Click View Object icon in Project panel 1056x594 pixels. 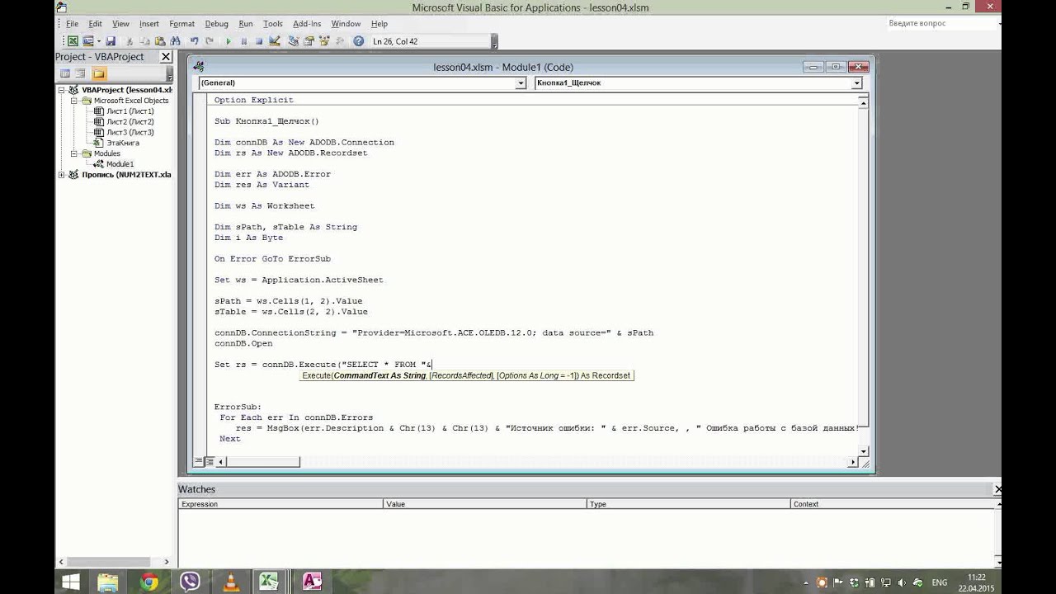(x=81, y=73)
